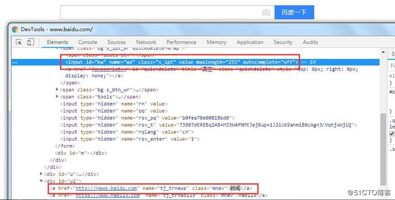Expand the div id="u" node

point(41,174)
